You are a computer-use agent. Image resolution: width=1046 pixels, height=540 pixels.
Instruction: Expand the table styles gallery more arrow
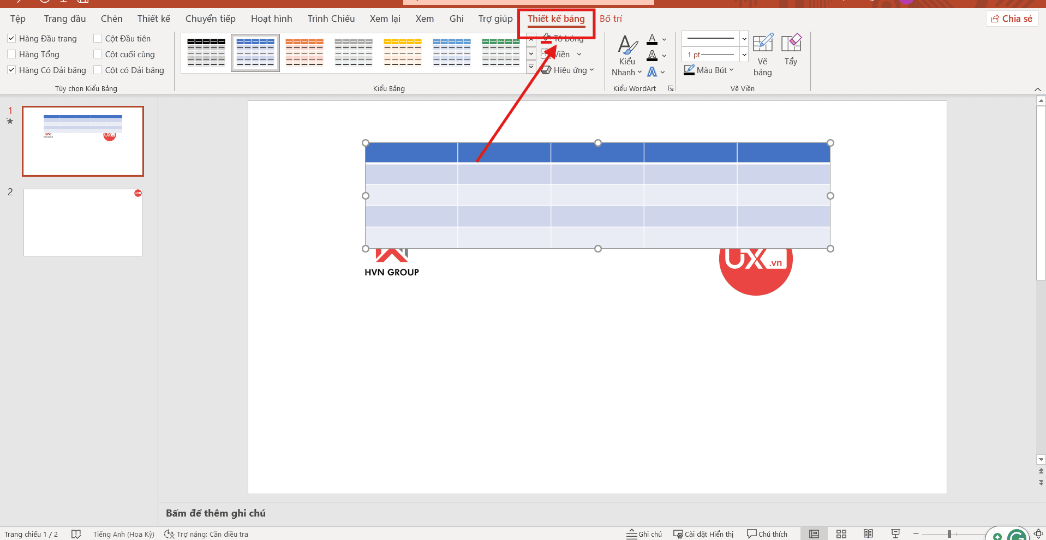(x=531, y=67)
